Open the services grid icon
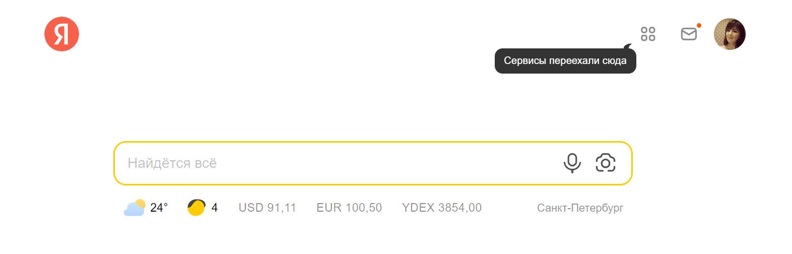 pos(648,34)
